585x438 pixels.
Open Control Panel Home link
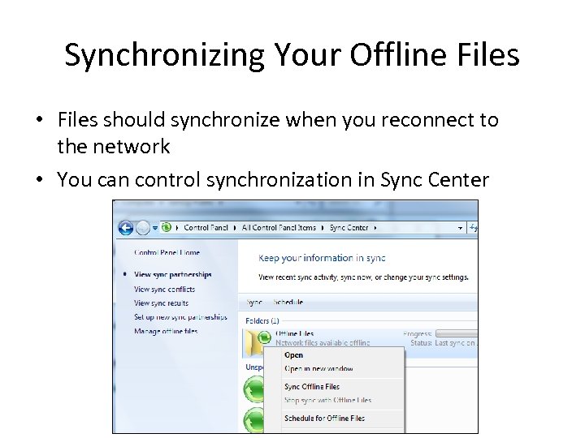[x=167, y=252]
